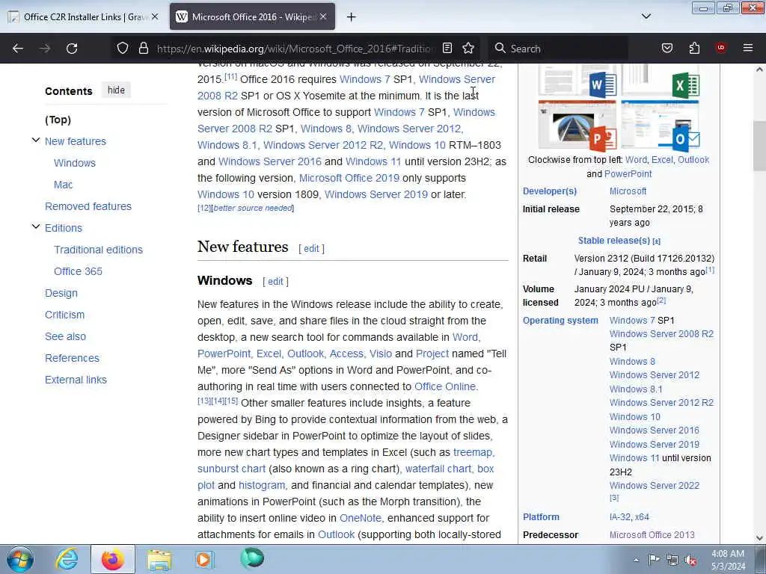Close the Office C2R Installer Links tab
The width and height of the screenshot is (766, 574).
[155, 16]
